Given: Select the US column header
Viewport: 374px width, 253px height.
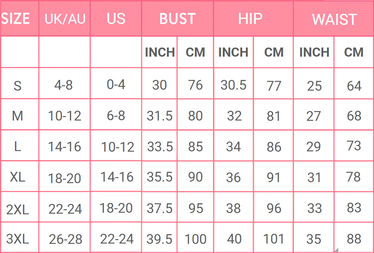Looking at the screenshot, I should [116, 19].
